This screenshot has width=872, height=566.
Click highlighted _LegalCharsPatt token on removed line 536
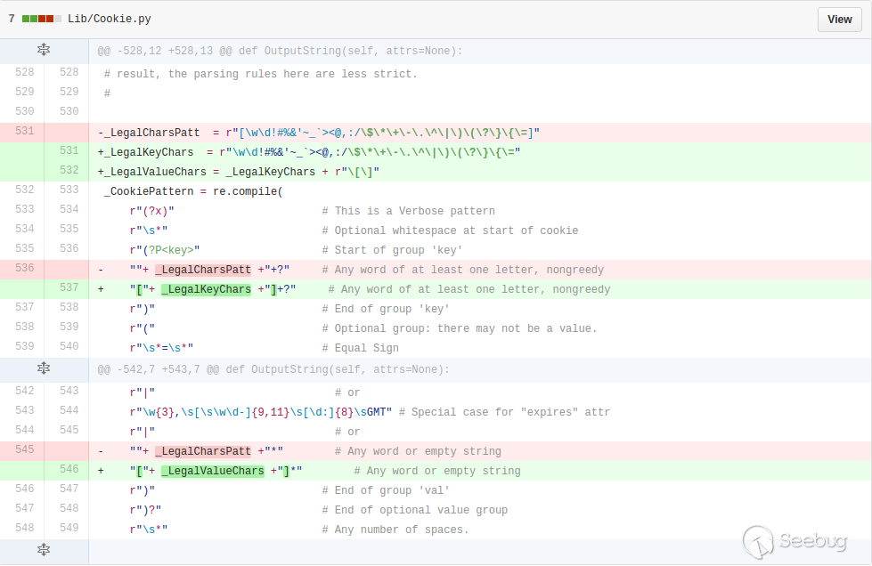click(x=204, y=270)
